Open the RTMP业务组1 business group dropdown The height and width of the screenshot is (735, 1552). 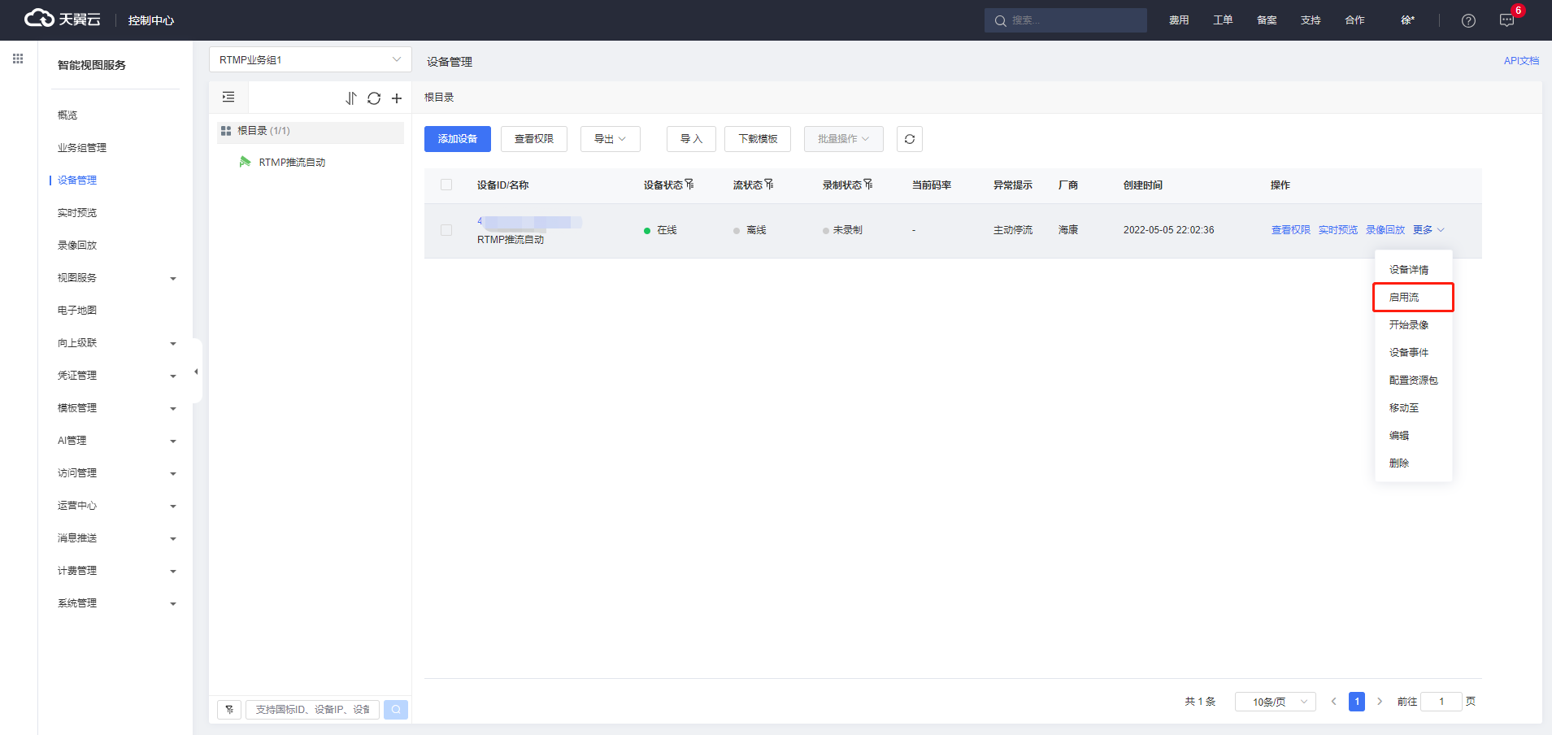(310, 59)
